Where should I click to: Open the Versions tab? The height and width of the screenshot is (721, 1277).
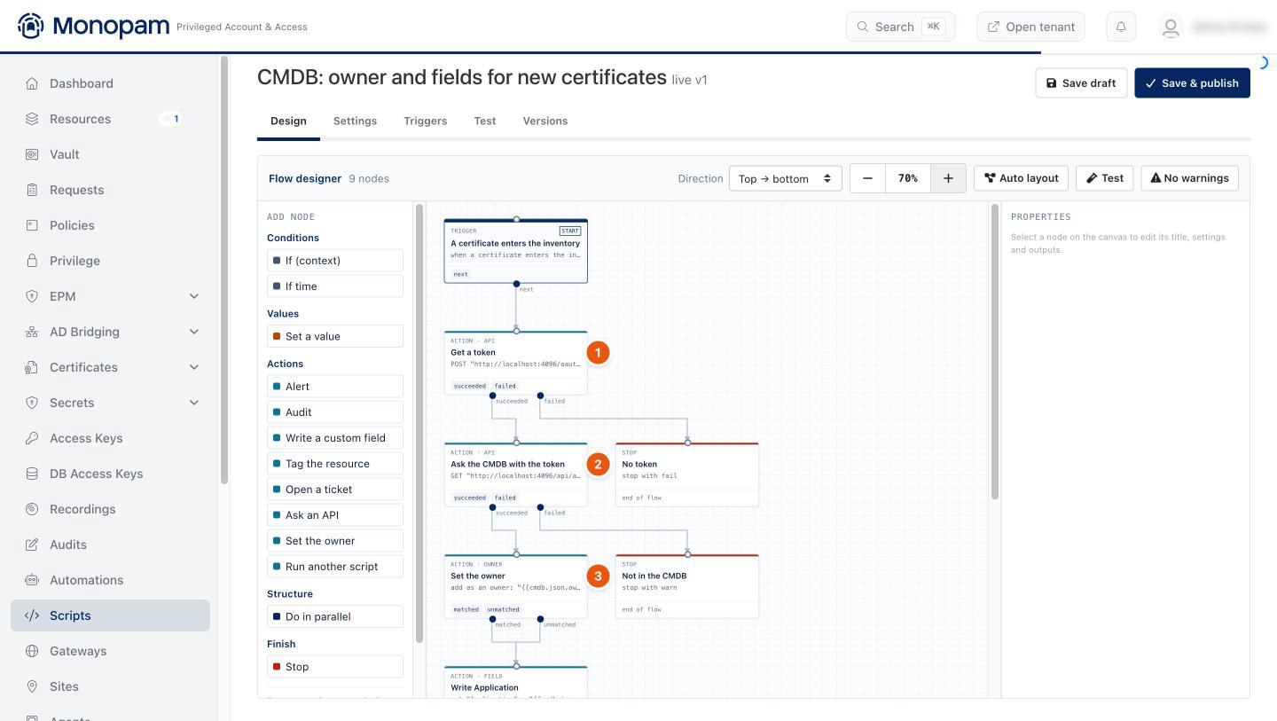coord(544,121)
